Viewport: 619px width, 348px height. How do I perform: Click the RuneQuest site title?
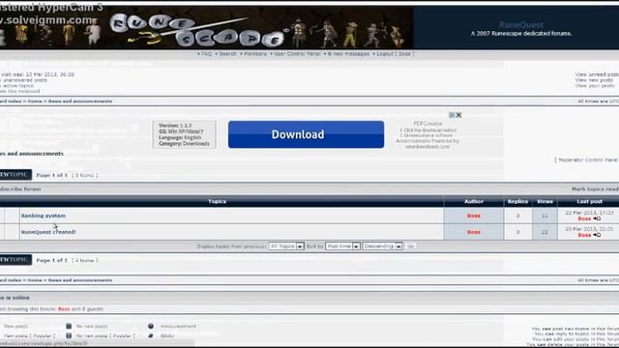tap(520, 25)
